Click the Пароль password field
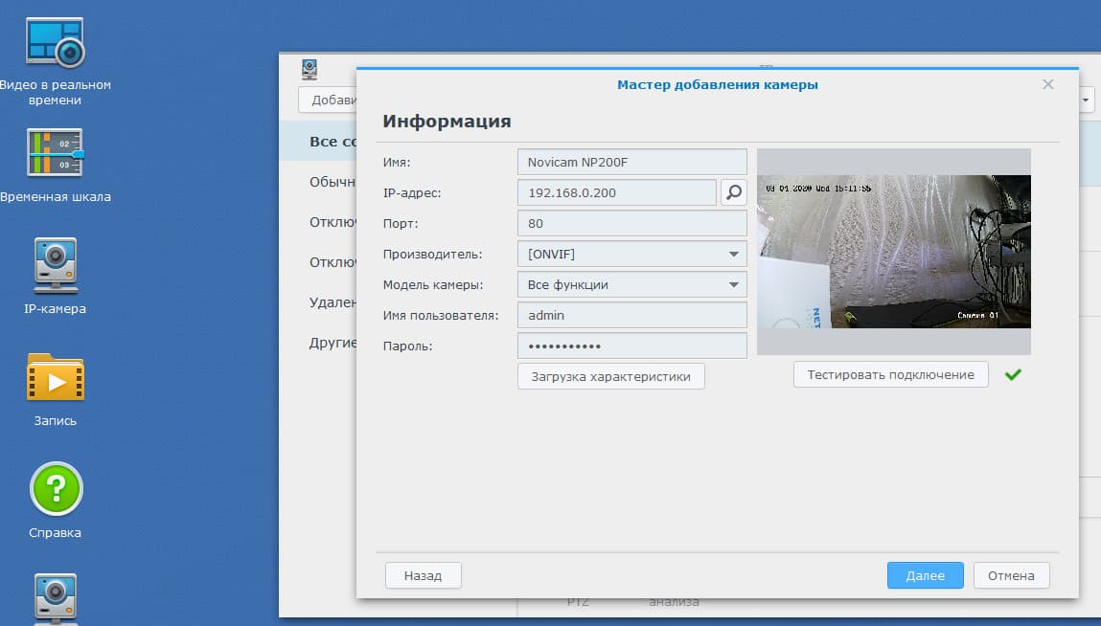The height and width of the screenshot is (626, 1101). pos(632,346)
